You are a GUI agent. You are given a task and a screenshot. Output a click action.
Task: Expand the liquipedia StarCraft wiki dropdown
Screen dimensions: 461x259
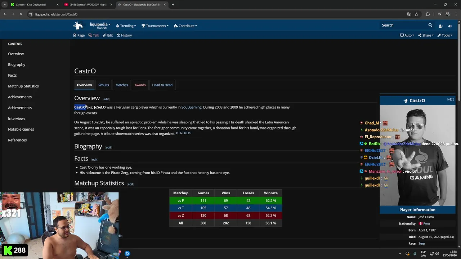pyautogui.click(x=100, y=26)
